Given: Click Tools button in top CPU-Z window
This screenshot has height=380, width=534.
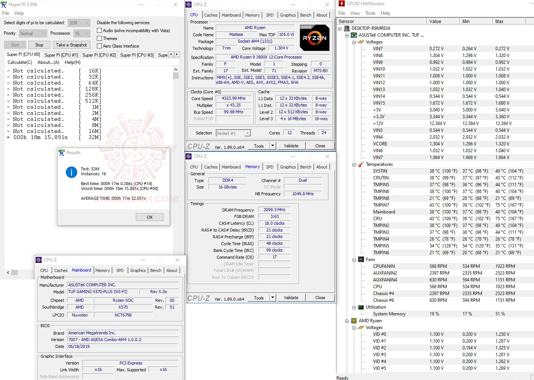Looking at the screenshot, I should [x=259, y=146].
